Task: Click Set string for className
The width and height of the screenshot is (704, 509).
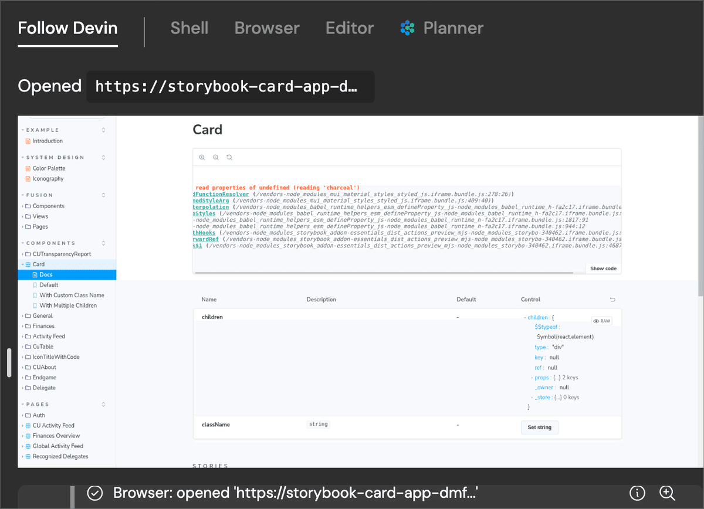Action: [x=539, y=427]
